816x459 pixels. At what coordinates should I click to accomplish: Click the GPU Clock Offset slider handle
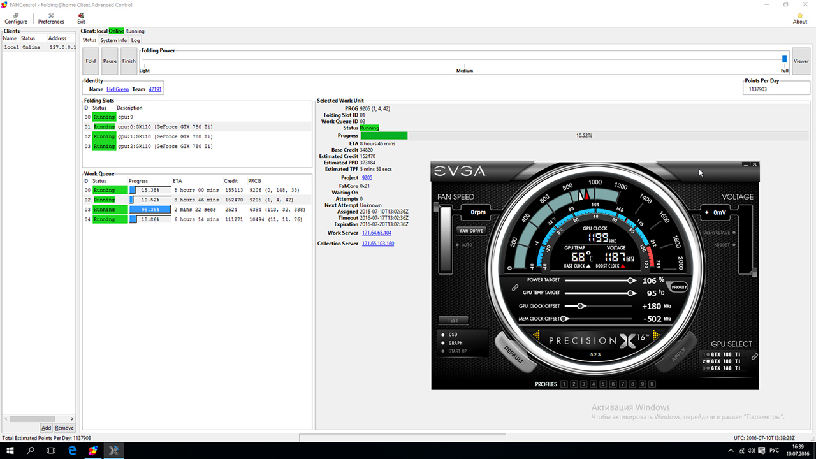tap(581, 306)
